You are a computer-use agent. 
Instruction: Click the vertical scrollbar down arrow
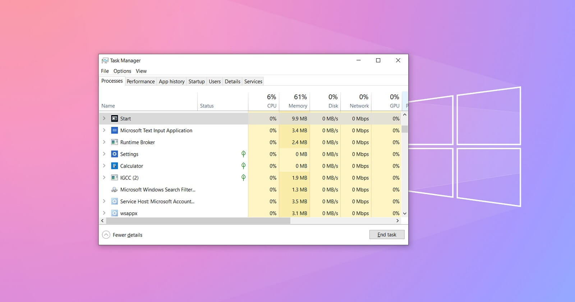405,213
